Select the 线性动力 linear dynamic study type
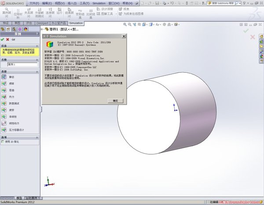Image resolution: width=264 pixels, height=205 pixels. [x=11, y=123]
